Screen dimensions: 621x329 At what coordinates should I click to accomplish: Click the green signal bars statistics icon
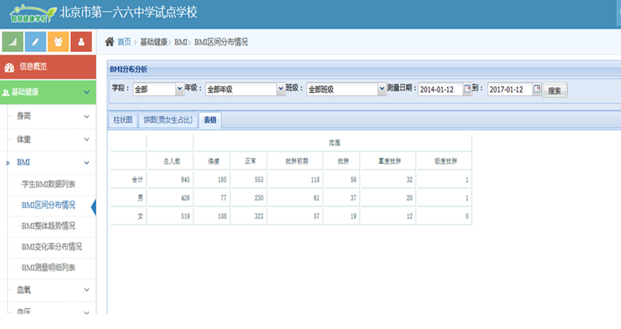pyautogui.click(x=12, y=42)
